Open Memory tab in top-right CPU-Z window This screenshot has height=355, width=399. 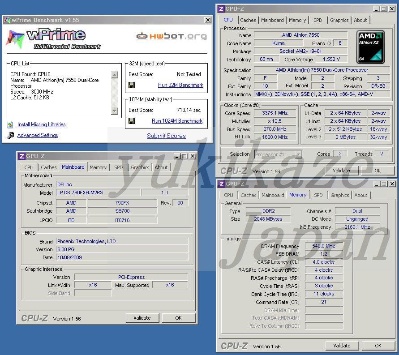point(297,20)
